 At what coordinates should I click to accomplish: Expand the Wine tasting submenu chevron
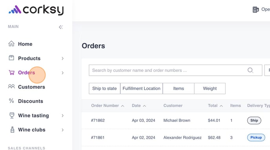62,116
